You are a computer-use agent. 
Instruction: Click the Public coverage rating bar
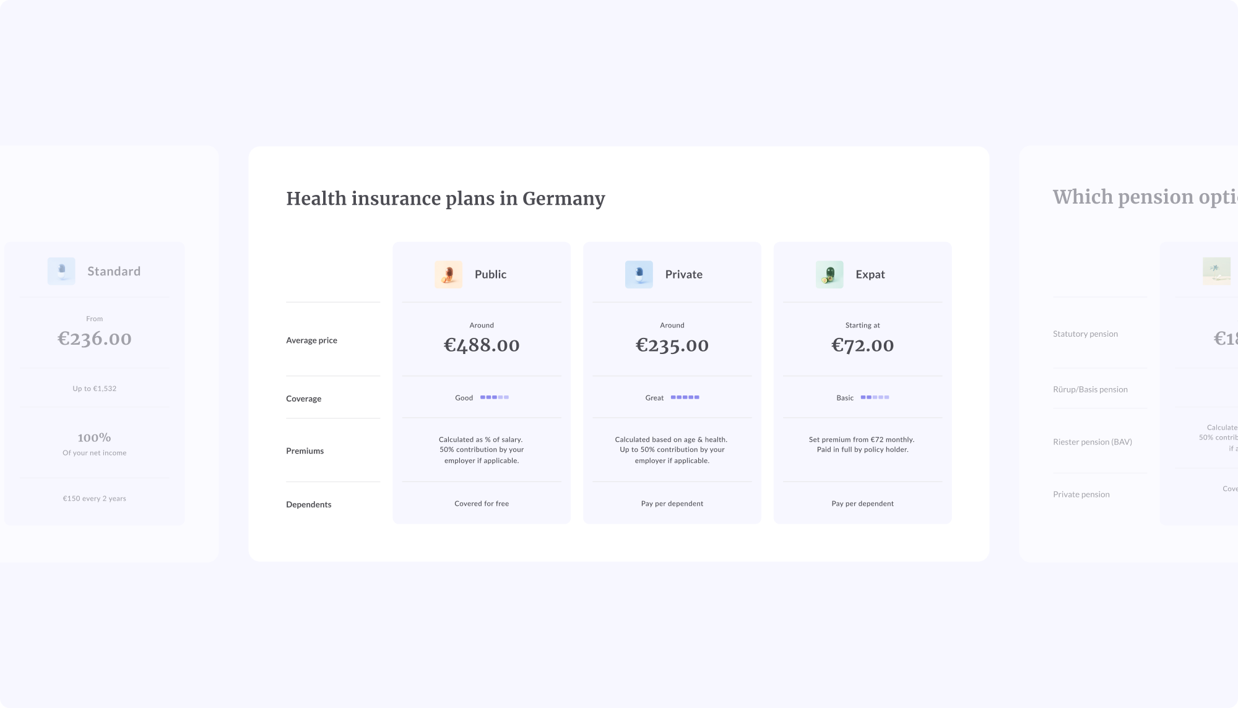tap(495, 397)
